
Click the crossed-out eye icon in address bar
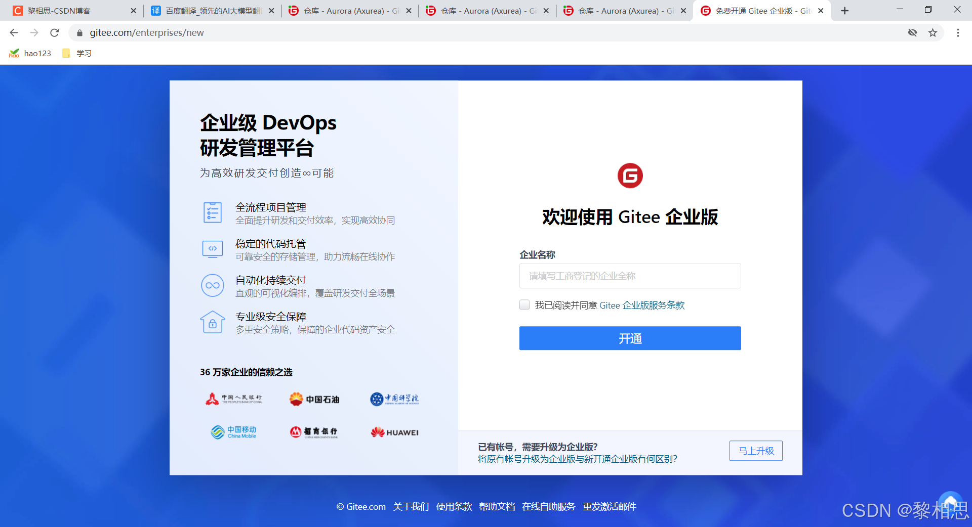click(x=912, y=33)
